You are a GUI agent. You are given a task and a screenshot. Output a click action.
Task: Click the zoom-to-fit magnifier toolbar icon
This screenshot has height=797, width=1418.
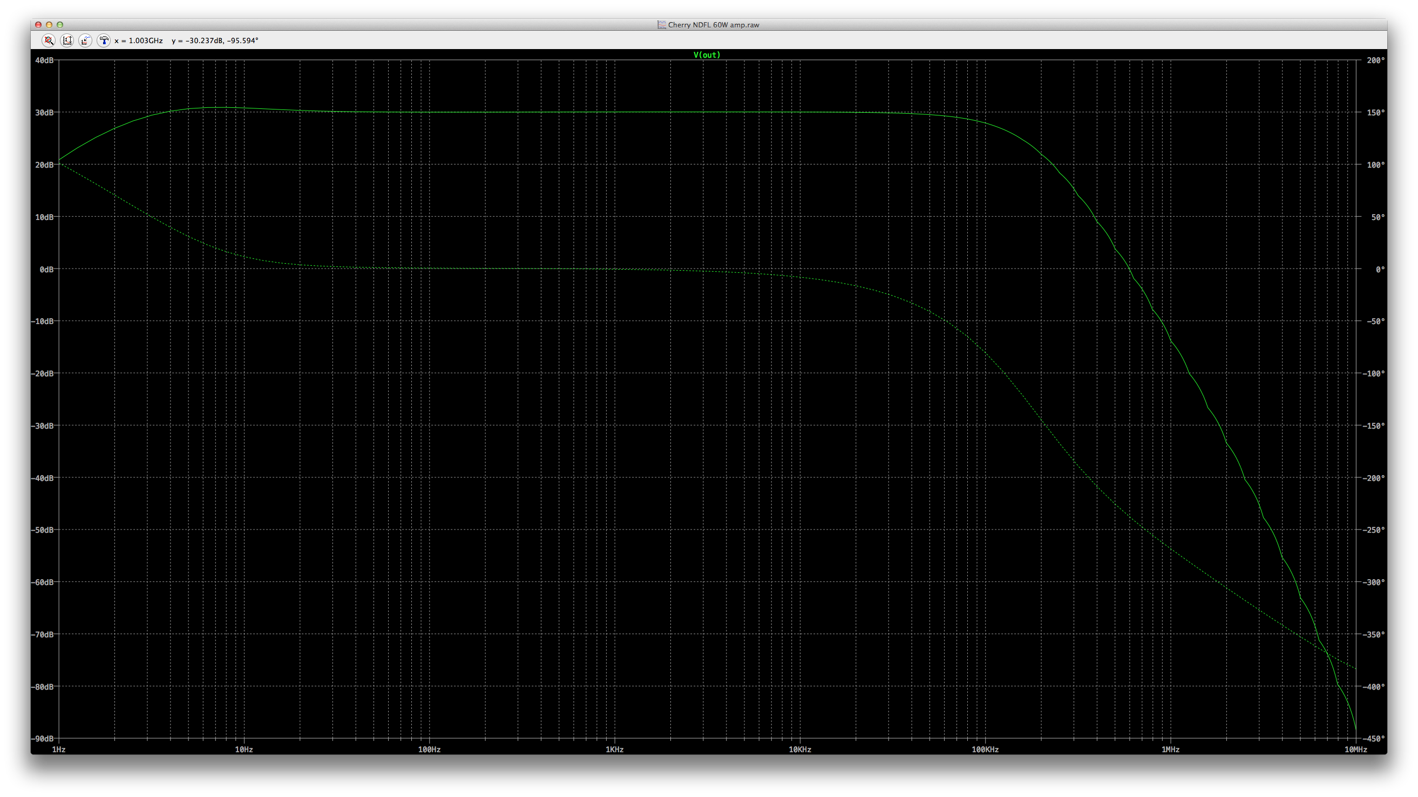coord(49,40)
